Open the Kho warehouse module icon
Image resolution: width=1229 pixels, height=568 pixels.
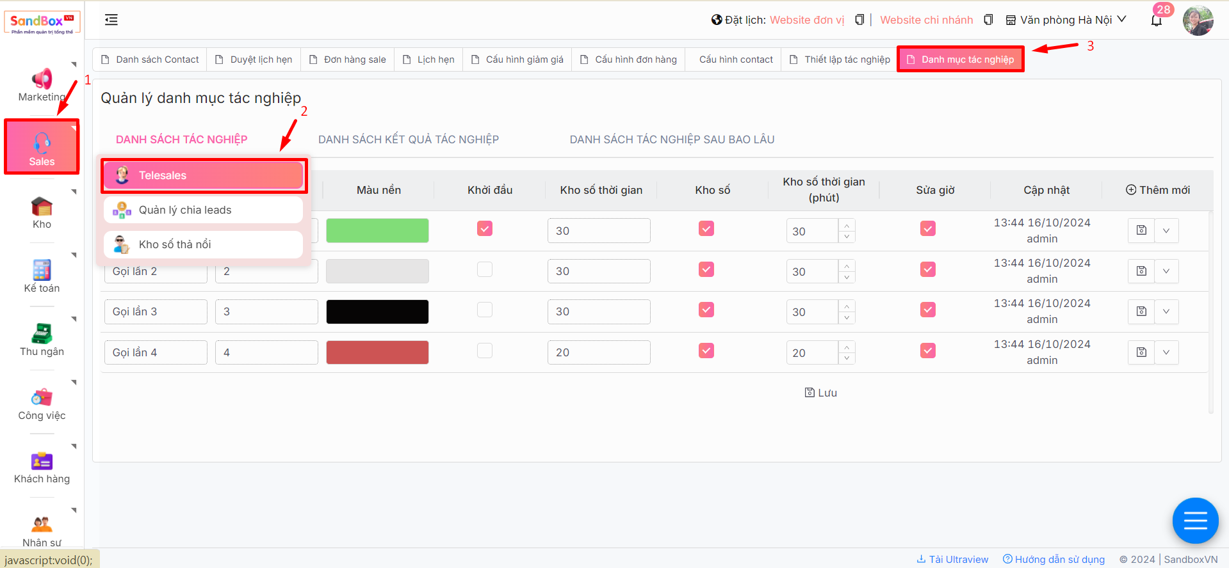tap(42, 207)
